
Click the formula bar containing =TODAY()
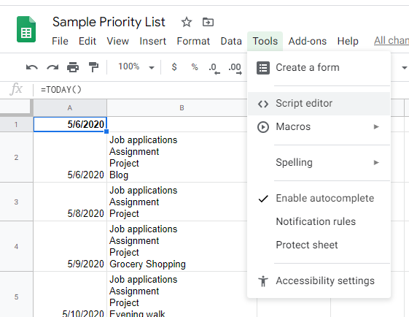(144, 90)
